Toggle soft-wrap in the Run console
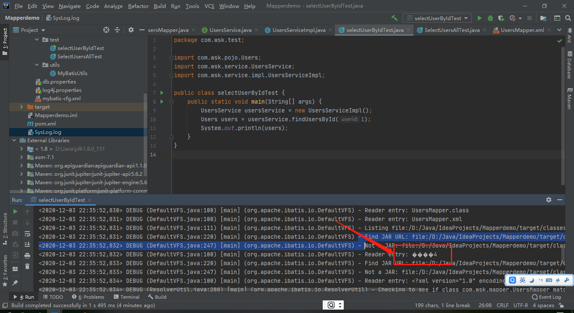Image resolution: width=574 pixels, height=313 pixels. pyautogui.click(x=27, y=234)
